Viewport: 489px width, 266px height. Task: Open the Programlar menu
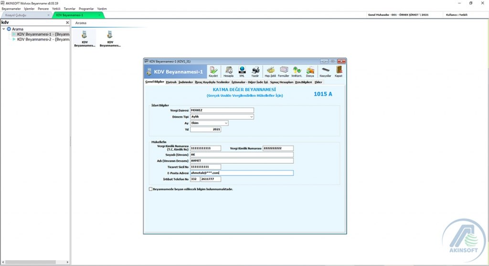86,9
